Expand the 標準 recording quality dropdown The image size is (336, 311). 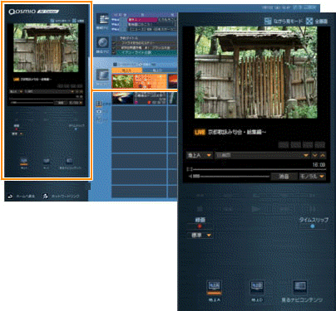pos(200,236)
